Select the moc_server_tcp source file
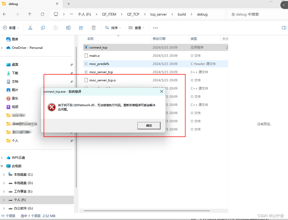 tap(156, 72)
